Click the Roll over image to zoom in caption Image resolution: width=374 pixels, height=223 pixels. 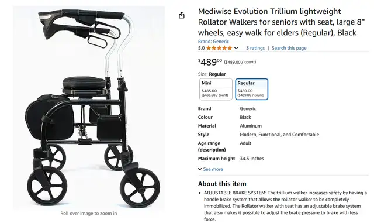coord(88,214)
